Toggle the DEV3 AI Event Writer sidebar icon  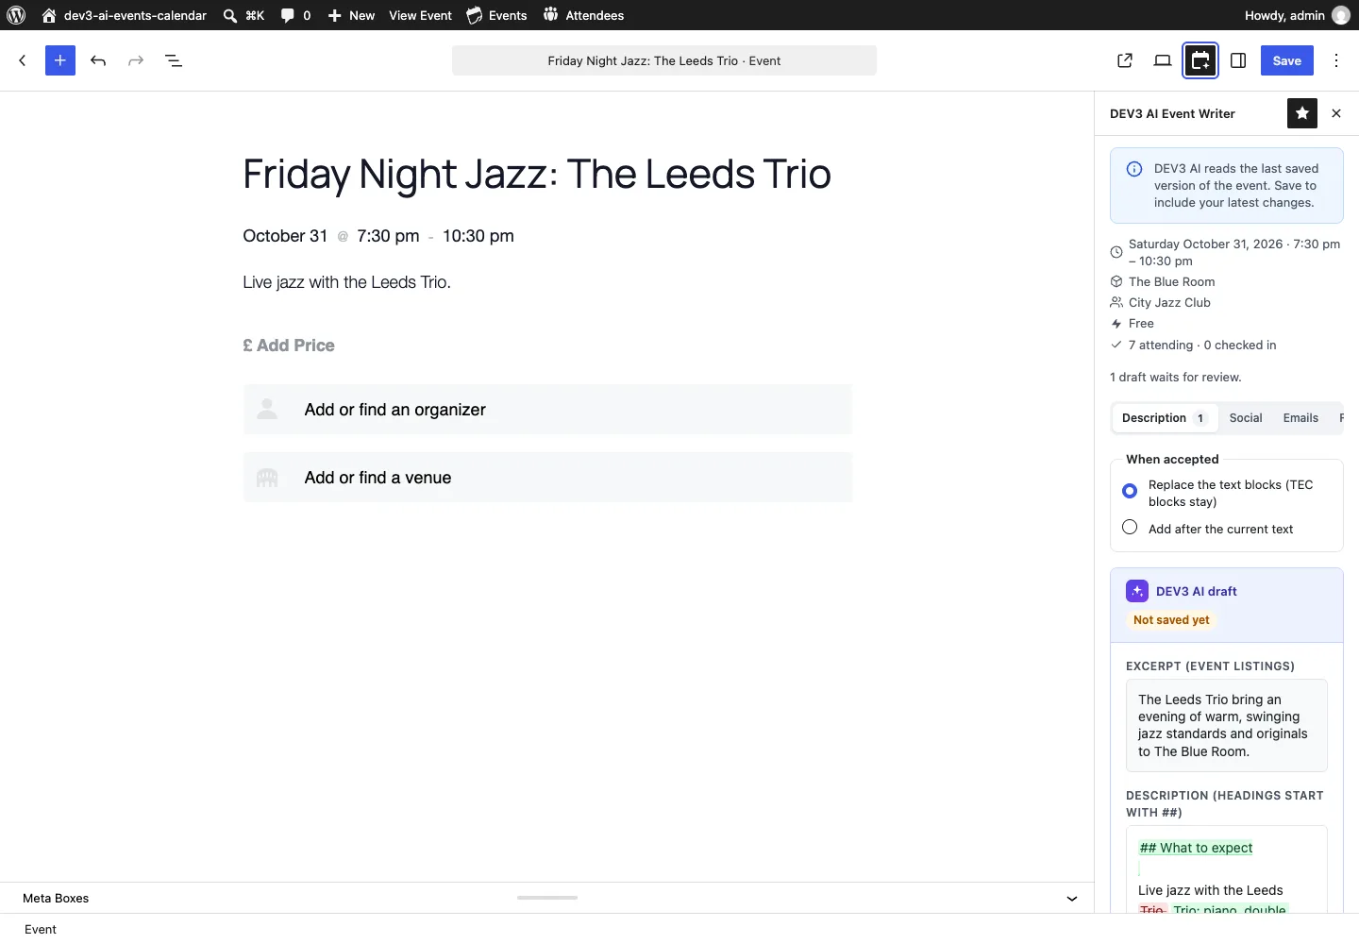[1200, 60]
